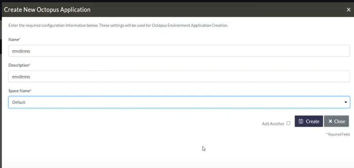354x168 pixels.
Task: Tick the Add Another checkbox
Action: click(x=288, y=123)
